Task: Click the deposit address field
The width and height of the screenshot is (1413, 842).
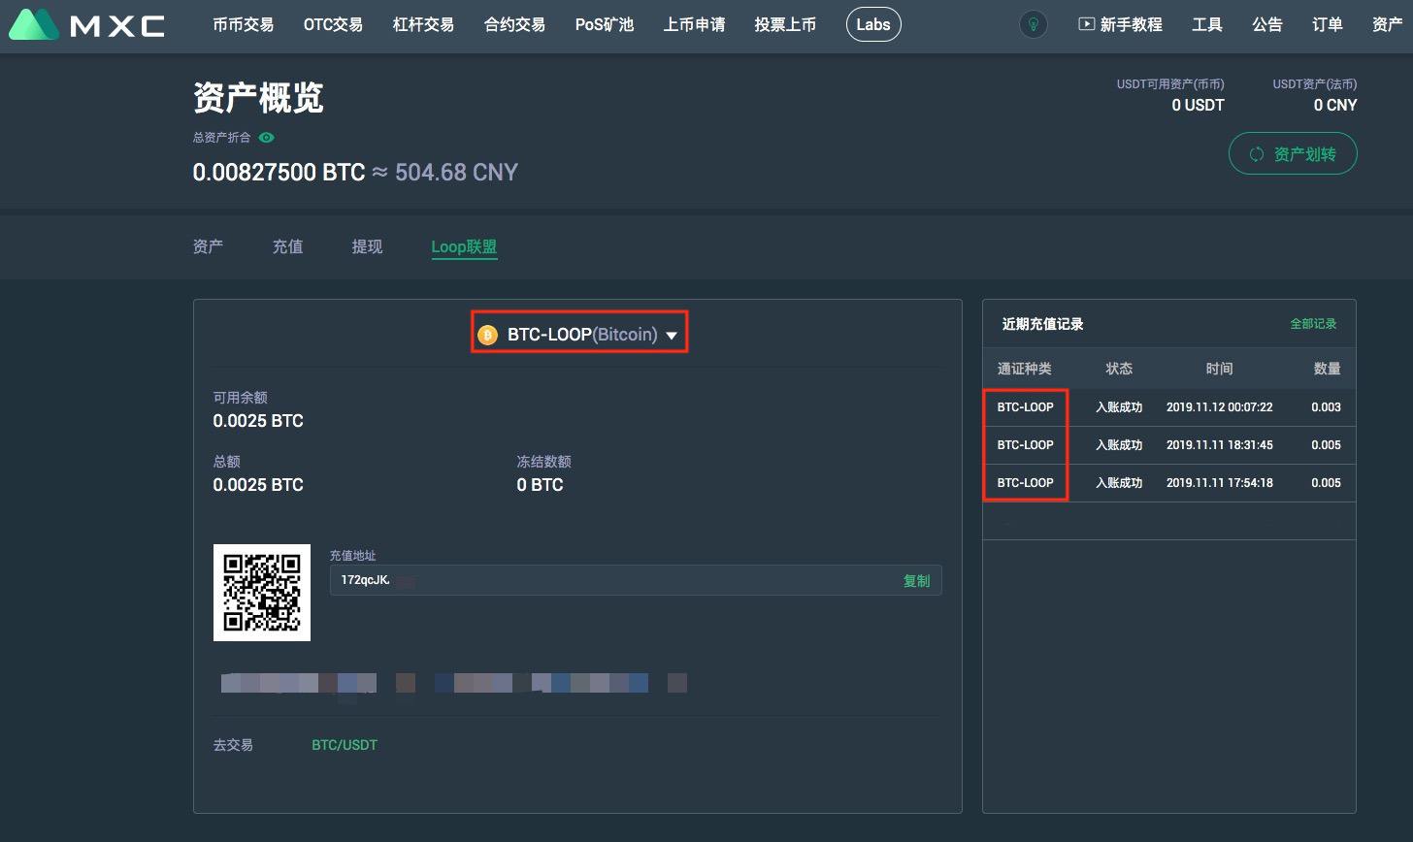Action: click(x=636, y=580)
